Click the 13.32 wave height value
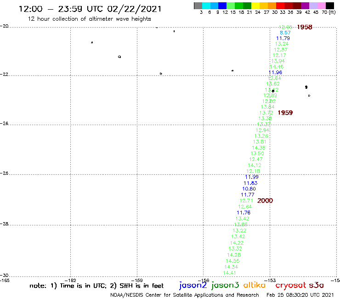 [x=235, y=249]
